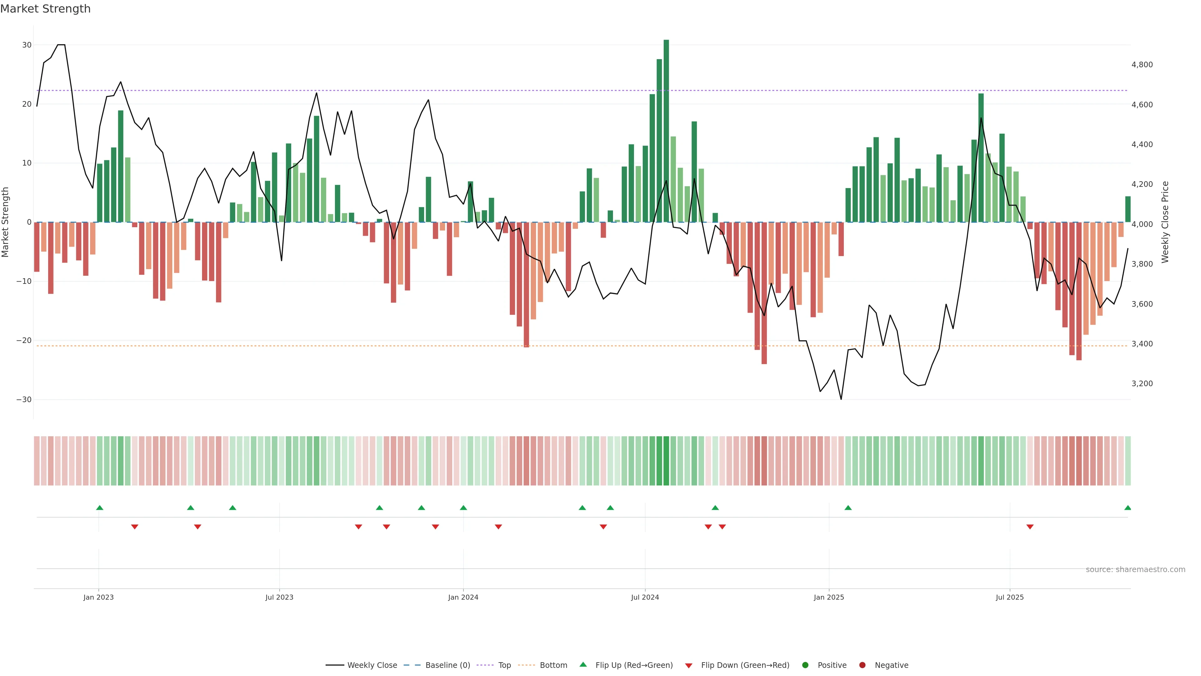Click the rightmost green flip-up marker

[x=1127, y=508]
